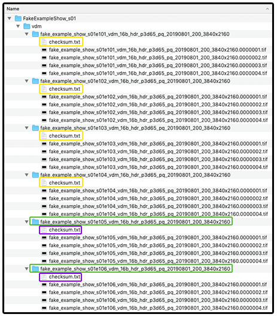The width and height of the screenshot is (277, 317).
Task: Click checksum.txt document icon under s01e101
Action: (x=44, y=42)
